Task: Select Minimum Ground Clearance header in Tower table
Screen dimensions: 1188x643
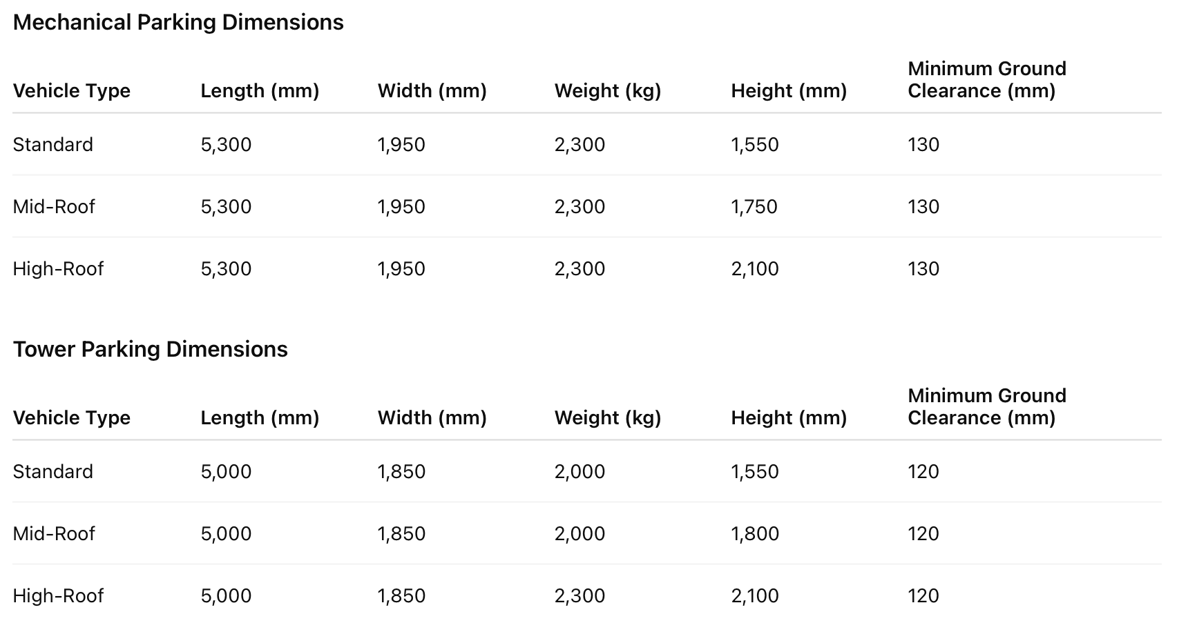Action: (x=986, y=406)
